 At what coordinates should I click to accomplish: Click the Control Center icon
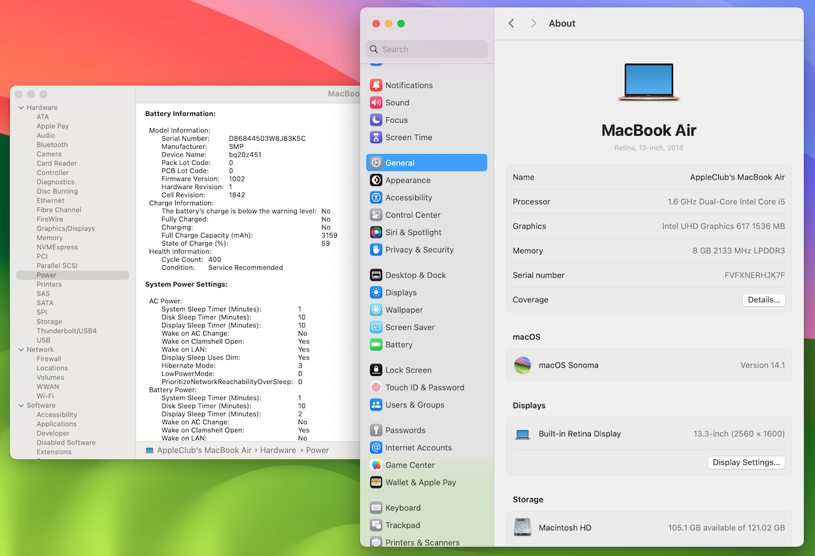[x=376, y=215]
